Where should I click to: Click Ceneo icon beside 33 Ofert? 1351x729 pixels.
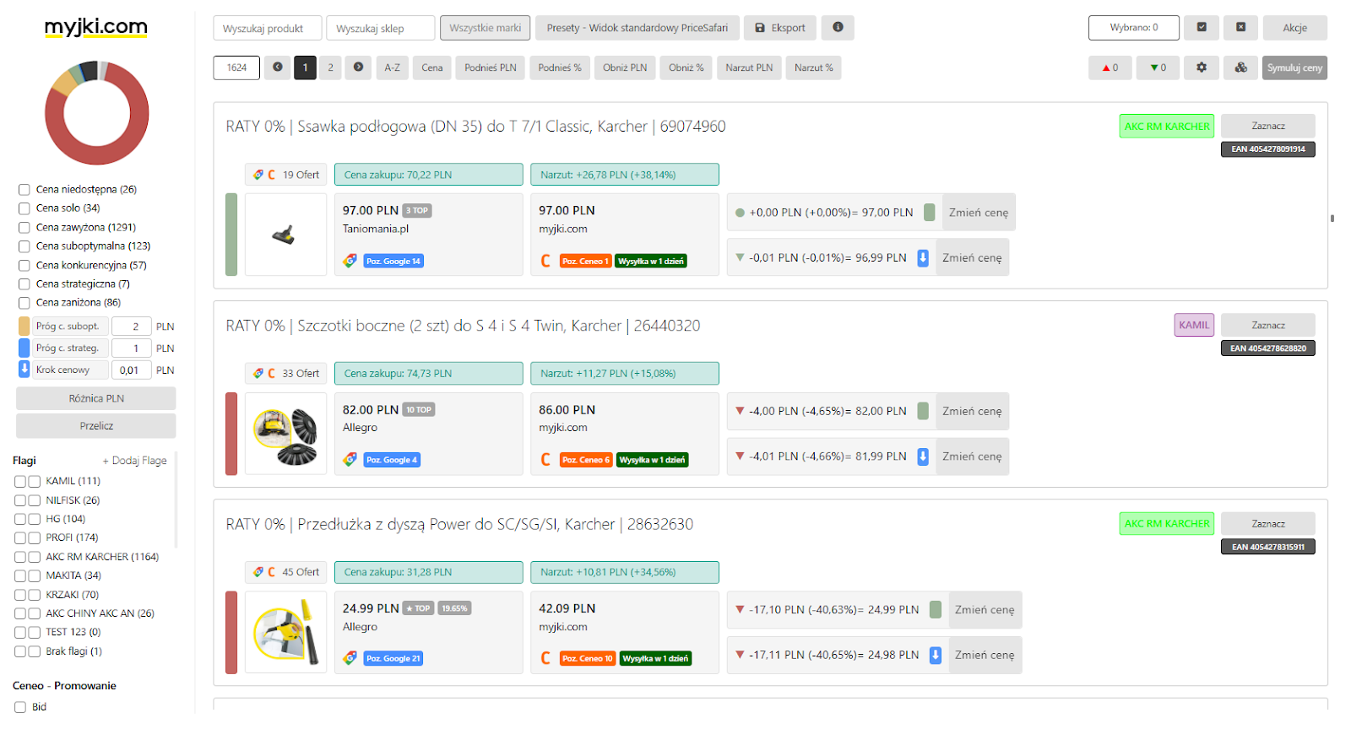pos(271,373)
